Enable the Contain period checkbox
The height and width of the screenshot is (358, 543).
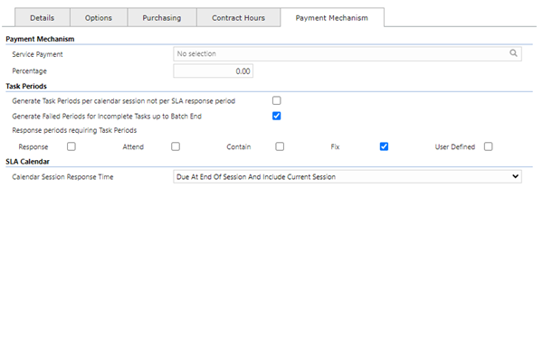click(x=280, y=146)
